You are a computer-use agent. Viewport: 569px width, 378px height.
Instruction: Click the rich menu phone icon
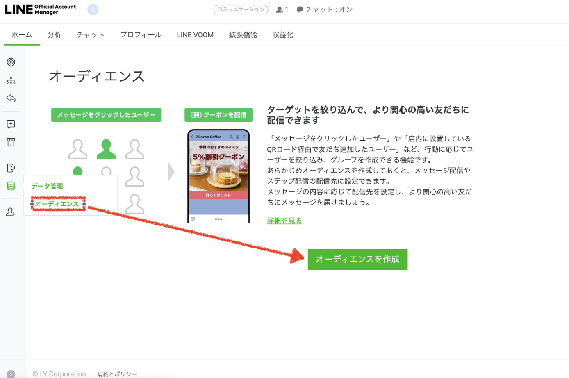[x=11, y=167]
